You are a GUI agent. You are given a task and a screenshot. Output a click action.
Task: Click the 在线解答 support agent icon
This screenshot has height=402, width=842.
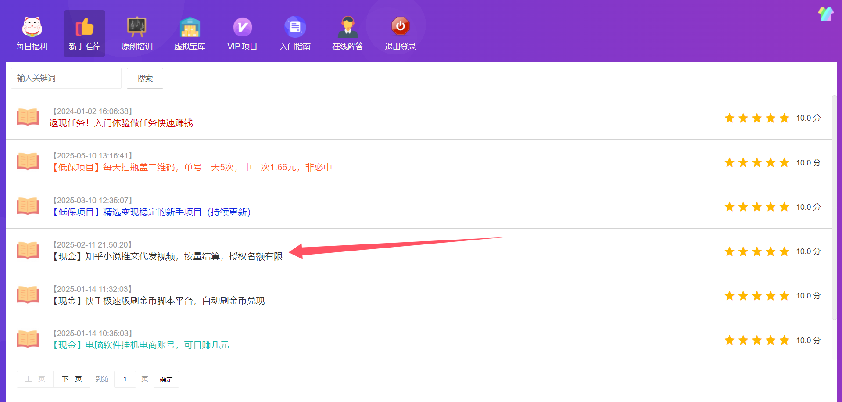[x=348, y=27]
